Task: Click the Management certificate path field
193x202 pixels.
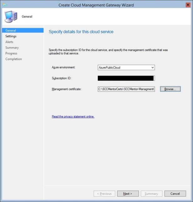Action: click(126, 89)
